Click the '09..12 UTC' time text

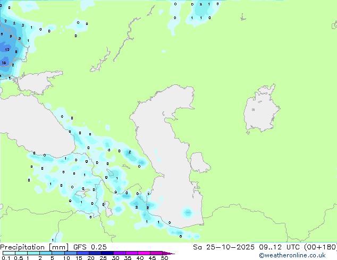pyautogui.click(x=279, y=247)
